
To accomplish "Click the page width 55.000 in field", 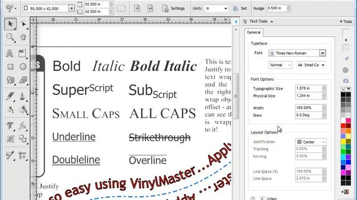I will coord(96,4).
